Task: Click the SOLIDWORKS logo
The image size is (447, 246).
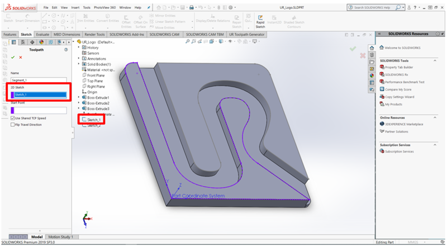Action: point(21,7)
